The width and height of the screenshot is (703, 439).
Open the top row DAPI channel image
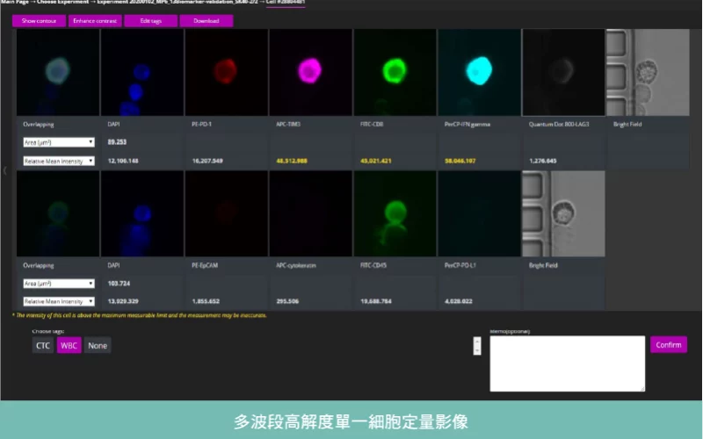click(142, 73)
